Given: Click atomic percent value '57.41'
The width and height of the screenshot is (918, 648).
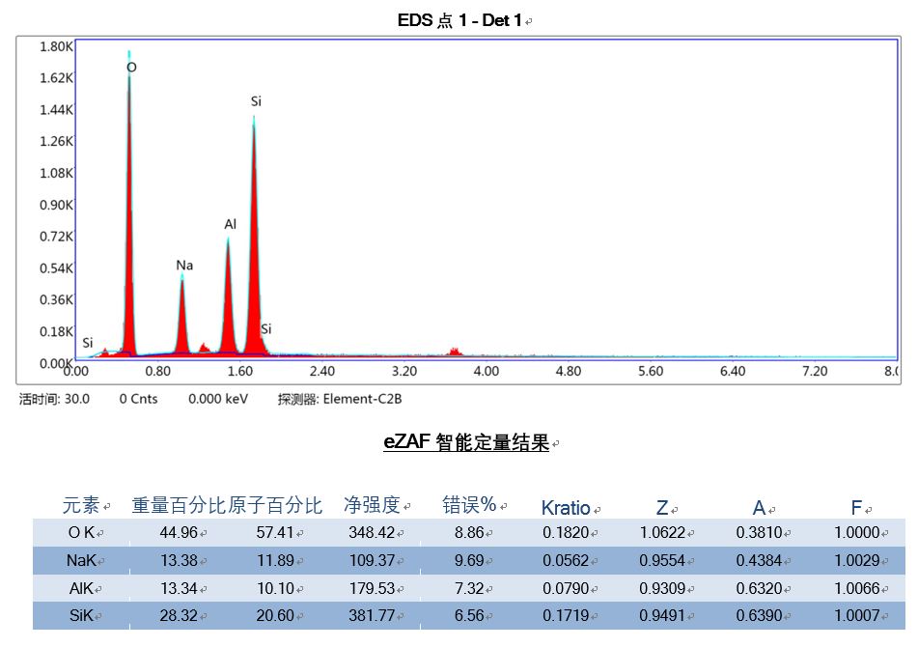Looking at the screenshot, I should pos(274,532).
